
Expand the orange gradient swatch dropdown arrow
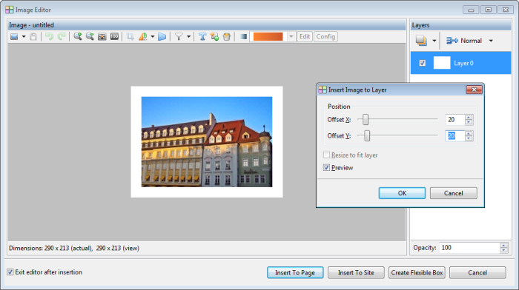click(x=291, y=36)
